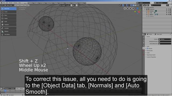The height and width of the screenshot is (96, 172).
Task: Toggle X-ray display in viewport header
Action: click(131, 5)
